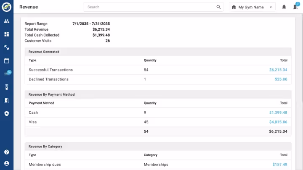
Task: Click the Customer Visits value 26
Action: (x=108, y=41)
